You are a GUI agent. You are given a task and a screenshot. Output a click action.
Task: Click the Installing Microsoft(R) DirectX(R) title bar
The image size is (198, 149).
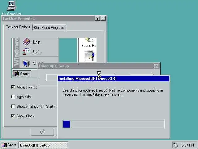114,79
